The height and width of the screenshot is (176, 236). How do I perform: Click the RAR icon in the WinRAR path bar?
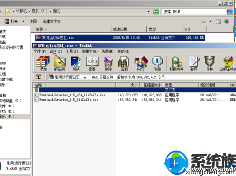click(x=51, y=77)
